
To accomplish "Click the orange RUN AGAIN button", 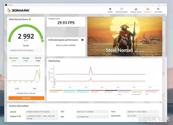I will coord(26,98).
